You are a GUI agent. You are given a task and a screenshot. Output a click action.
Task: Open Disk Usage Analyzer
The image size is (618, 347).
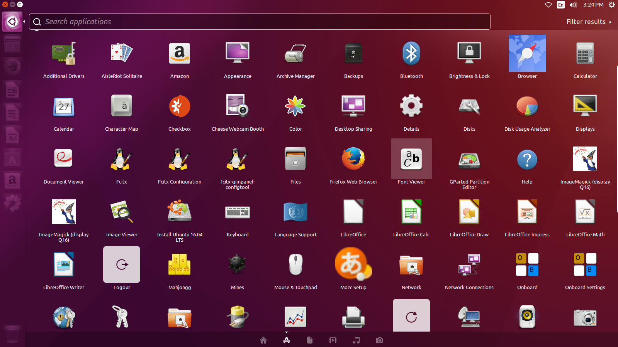(x=527, y=106)
